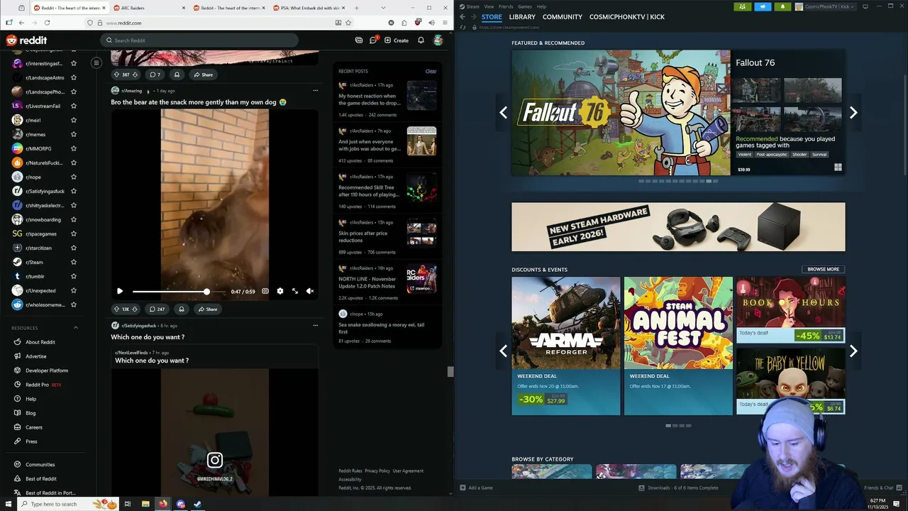Give an award to the bear post
This screenshot has width=908, height=511.
point(182,309)
